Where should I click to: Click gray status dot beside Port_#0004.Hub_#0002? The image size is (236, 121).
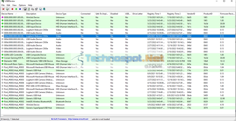coord(2,86)
